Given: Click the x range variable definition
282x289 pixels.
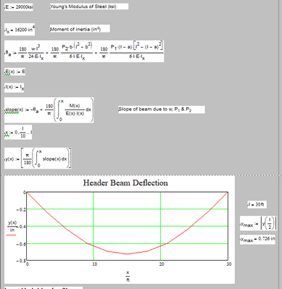Looking at the screenshot, I should coord(18,132).
